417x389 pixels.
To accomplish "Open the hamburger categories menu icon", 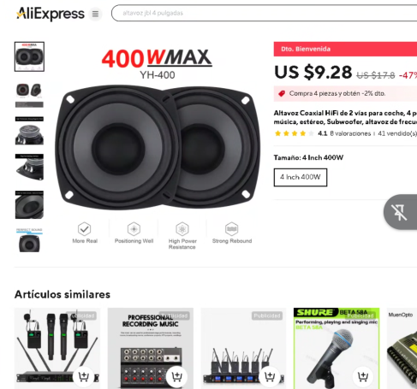I will tap(95, 14).
